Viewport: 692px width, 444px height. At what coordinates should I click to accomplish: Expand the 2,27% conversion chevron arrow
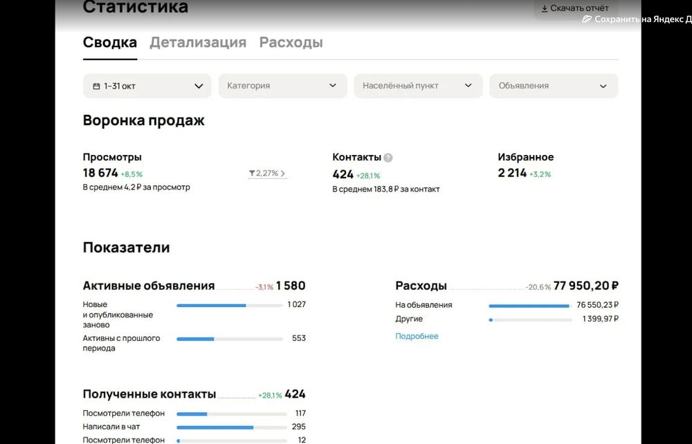click(283, 174)
